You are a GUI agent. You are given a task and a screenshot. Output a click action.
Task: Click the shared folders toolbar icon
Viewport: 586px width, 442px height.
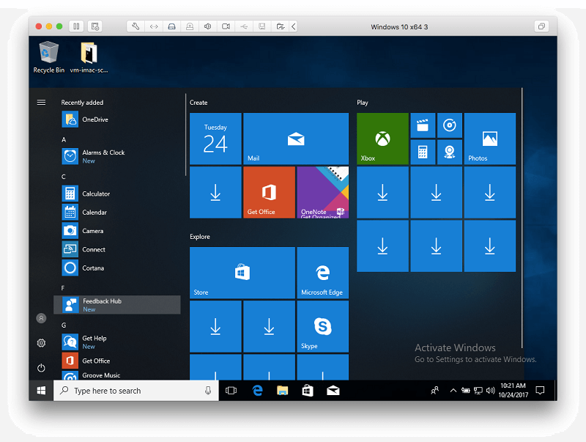tap(280, 26)
